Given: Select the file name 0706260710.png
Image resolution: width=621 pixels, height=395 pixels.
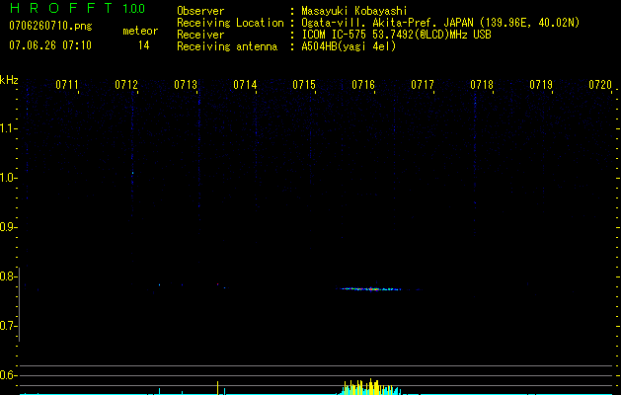Looking at the screenshot, I should [x=50, y=26].
